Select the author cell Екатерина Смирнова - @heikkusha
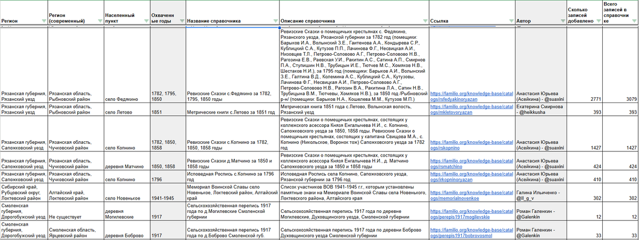Screen dimensions: 639x240 (540, 109)
